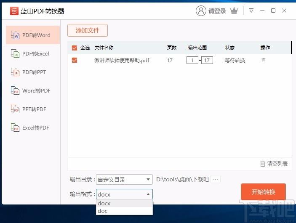The width and height of the screenshot is (296, 223).
Task: Maximize the converter window
Action: 273,11
